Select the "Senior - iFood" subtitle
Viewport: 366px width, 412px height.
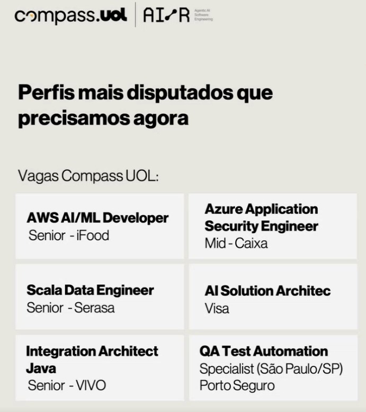pos(68,235)
